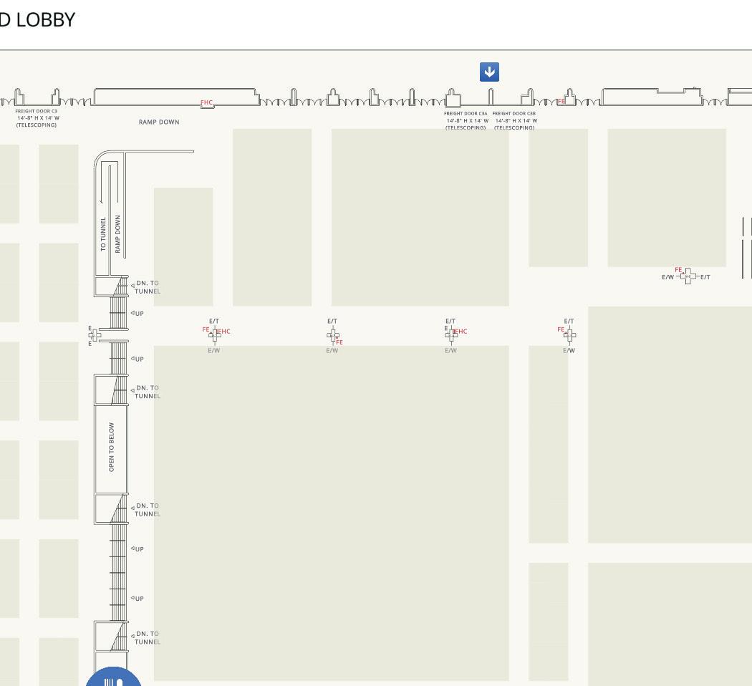The height and width of the screenshot is (686, 752).
Task: Click the vertical 'RAMP DOWN' text beside TO TUNNEL
Action: tap(117, 234)
